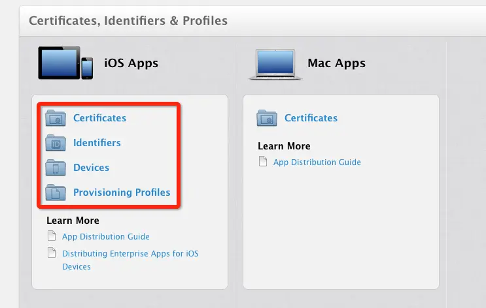
Task: Open the Certificates link under Mac Apps
Action: pos(311,118)
